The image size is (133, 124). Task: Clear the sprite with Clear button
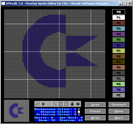(95, 111)
